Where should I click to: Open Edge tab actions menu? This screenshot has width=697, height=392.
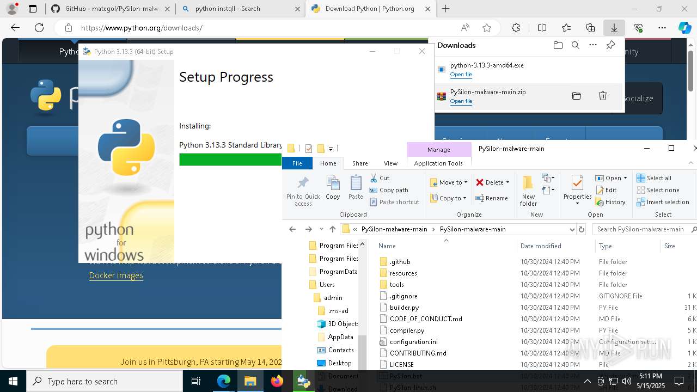point(33,9)
